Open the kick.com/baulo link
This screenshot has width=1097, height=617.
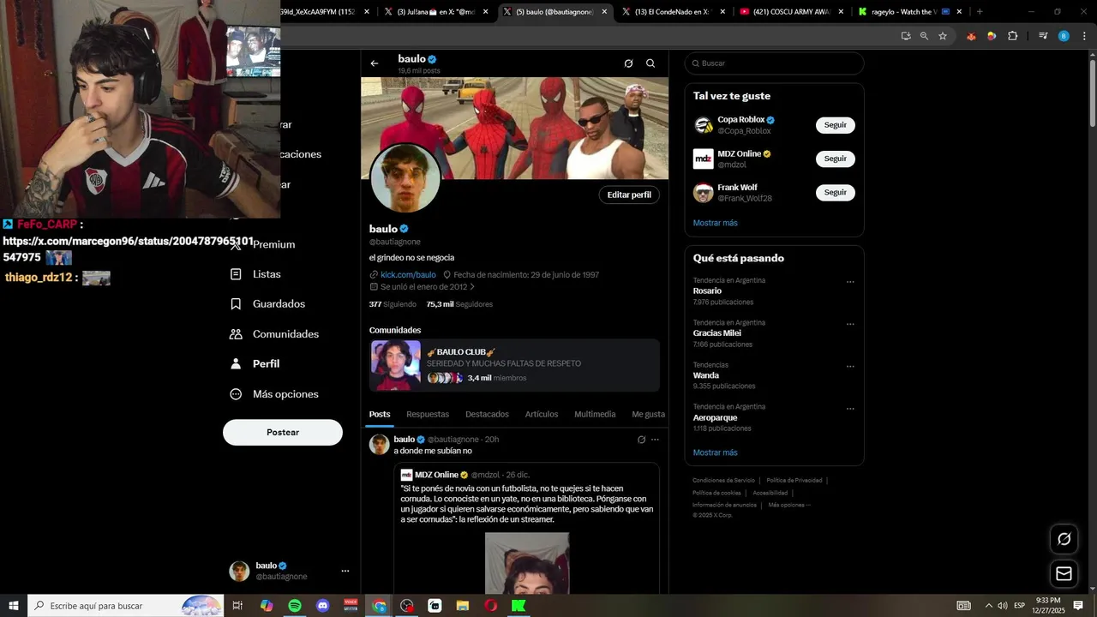(408, 275)
